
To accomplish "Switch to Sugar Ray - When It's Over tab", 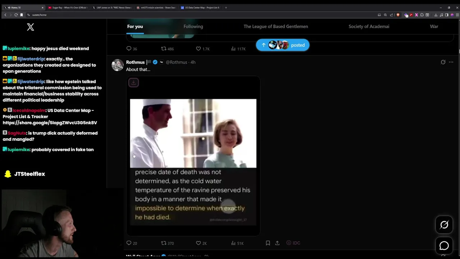I will click(68, 8).
